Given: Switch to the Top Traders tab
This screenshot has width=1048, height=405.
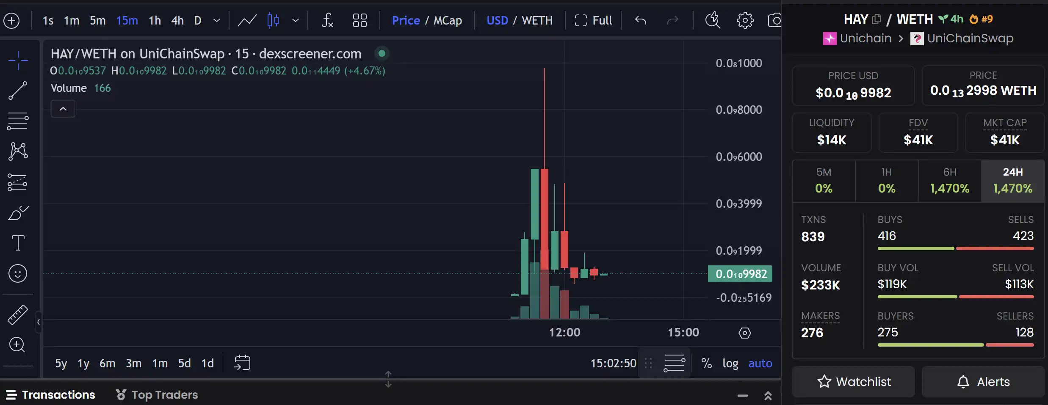Looking at the screenshot, I should coord(164,394).
